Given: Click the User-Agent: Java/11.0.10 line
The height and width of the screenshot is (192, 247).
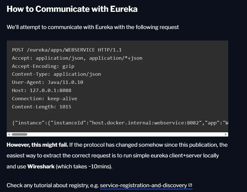Looking at the screenshot, I should coord(47,82).
